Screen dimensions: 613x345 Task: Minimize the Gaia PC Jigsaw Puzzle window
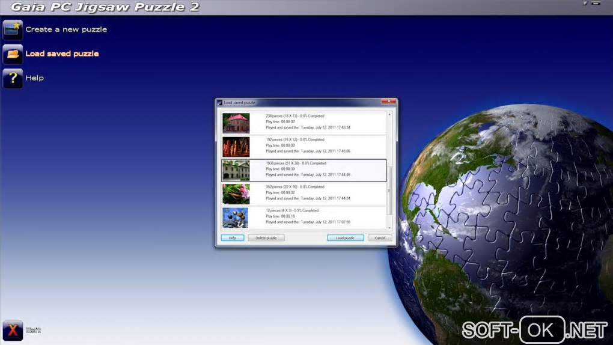596,4
